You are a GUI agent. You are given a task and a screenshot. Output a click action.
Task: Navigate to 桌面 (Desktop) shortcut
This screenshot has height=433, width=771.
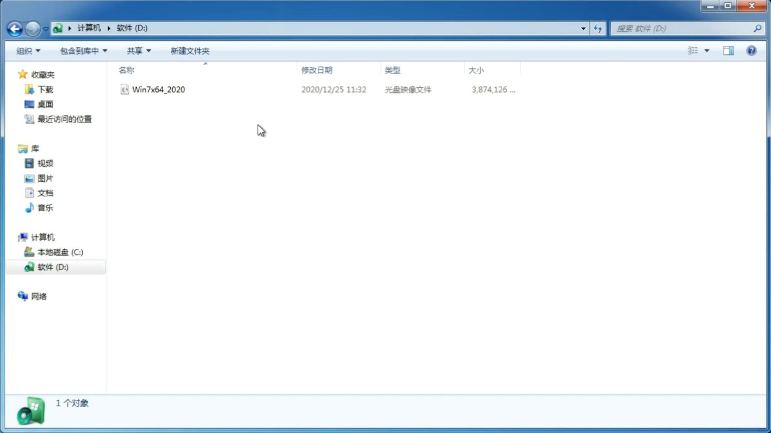[44, 104]
